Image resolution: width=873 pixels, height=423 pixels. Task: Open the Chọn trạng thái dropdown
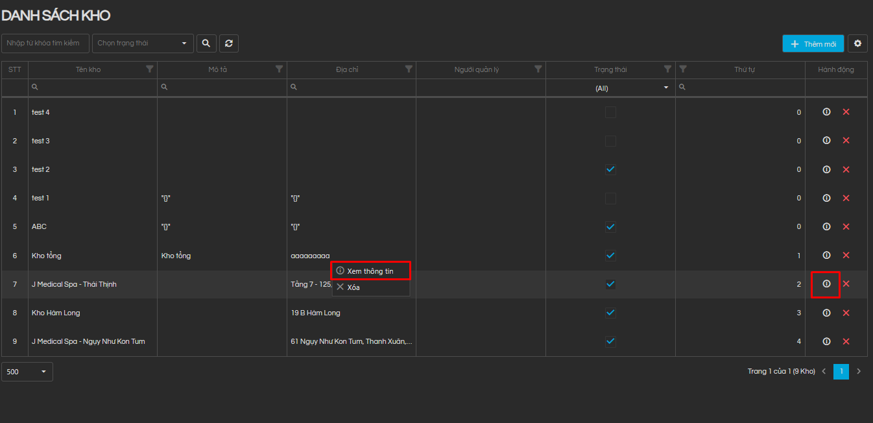(x=143, y=43)
